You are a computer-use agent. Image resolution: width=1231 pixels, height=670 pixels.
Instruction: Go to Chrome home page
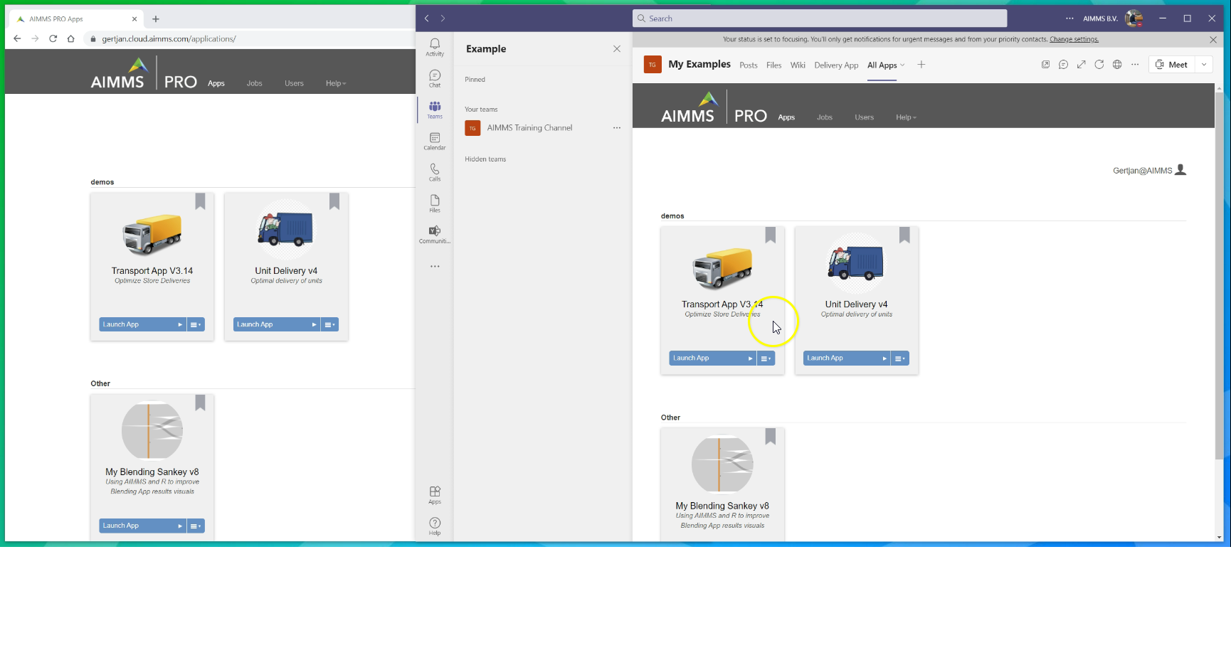70,38
